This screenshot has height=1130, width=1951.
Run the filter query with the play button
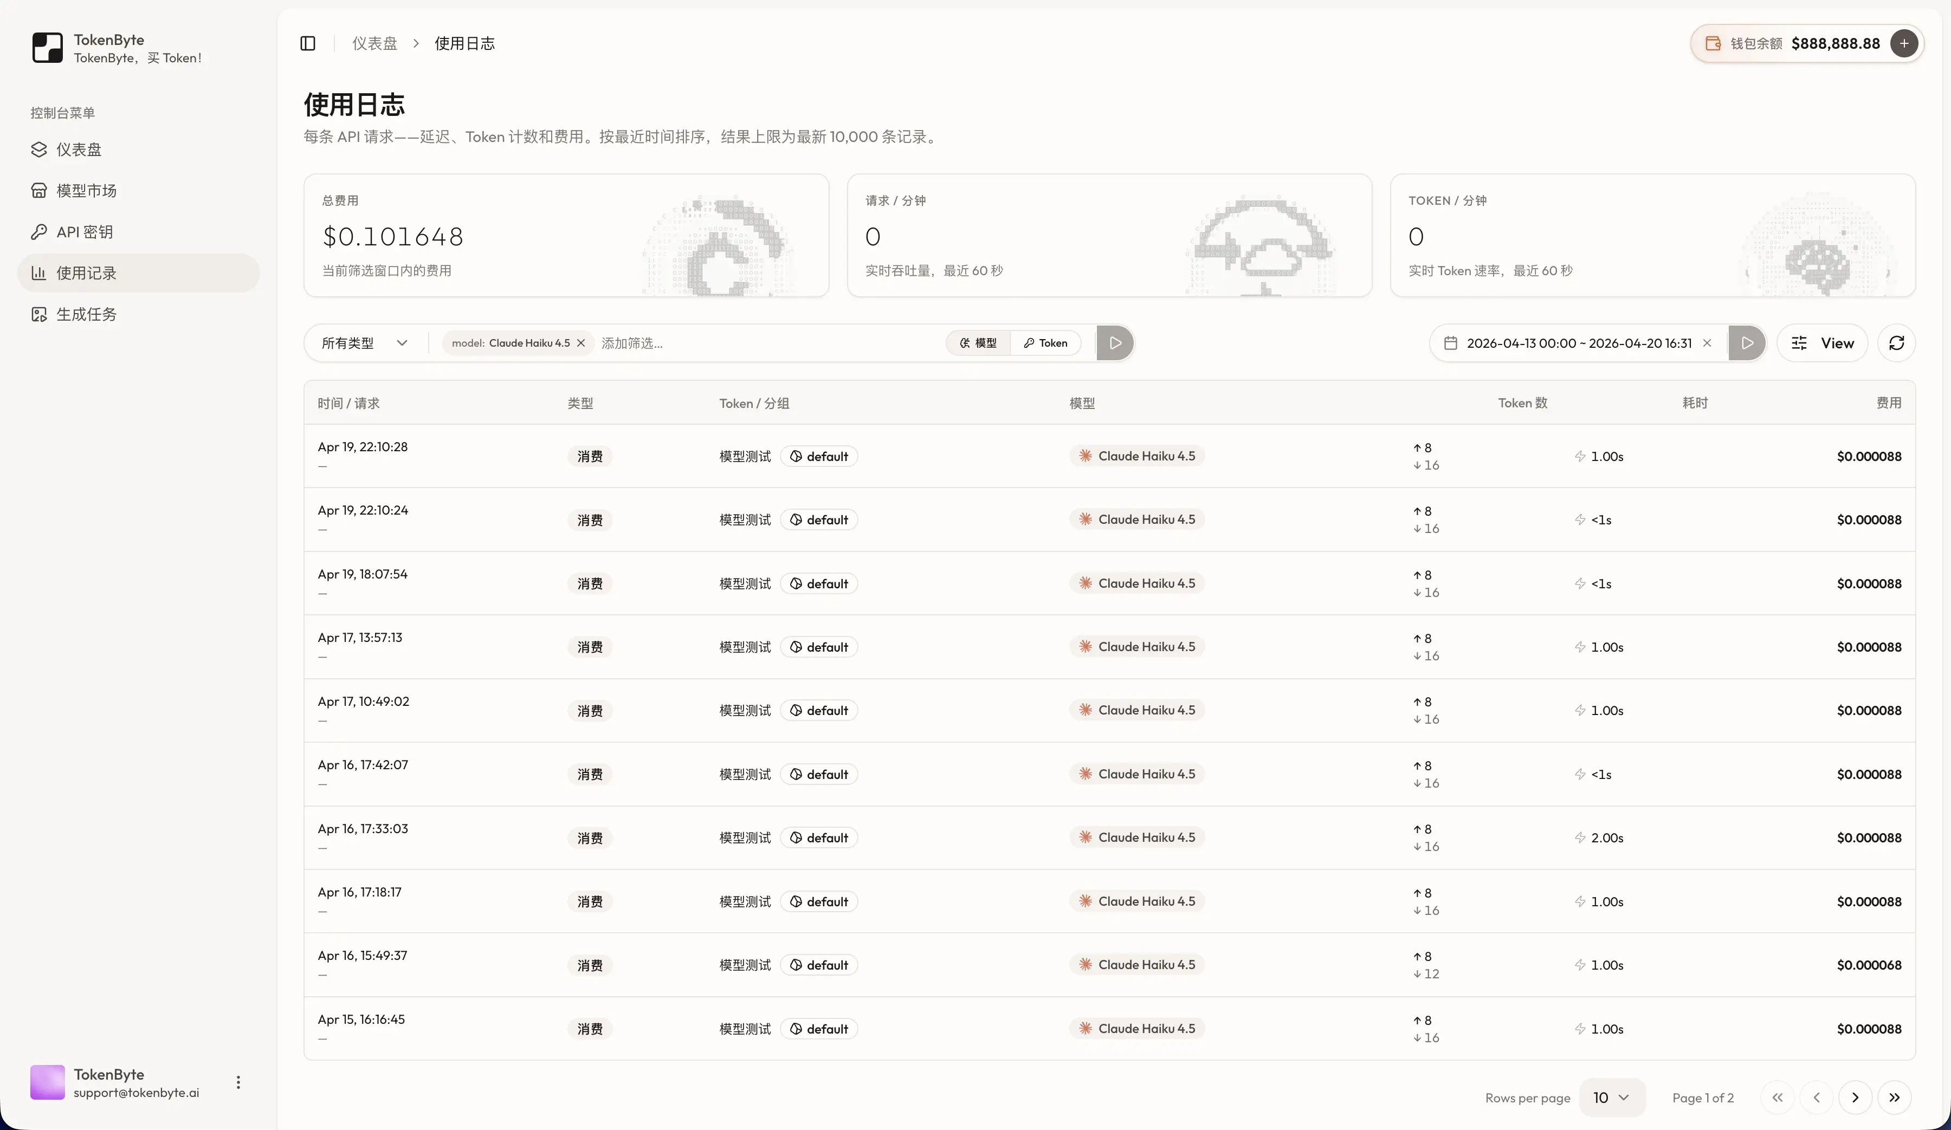(x=1115, y=342)
